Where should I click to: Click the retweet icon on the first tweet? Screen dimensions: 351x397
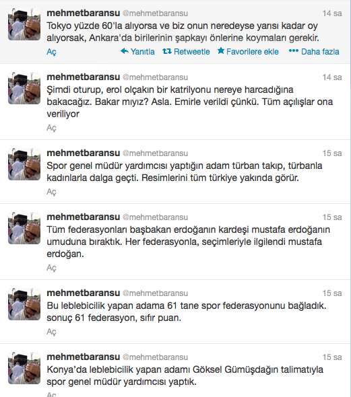167,51
